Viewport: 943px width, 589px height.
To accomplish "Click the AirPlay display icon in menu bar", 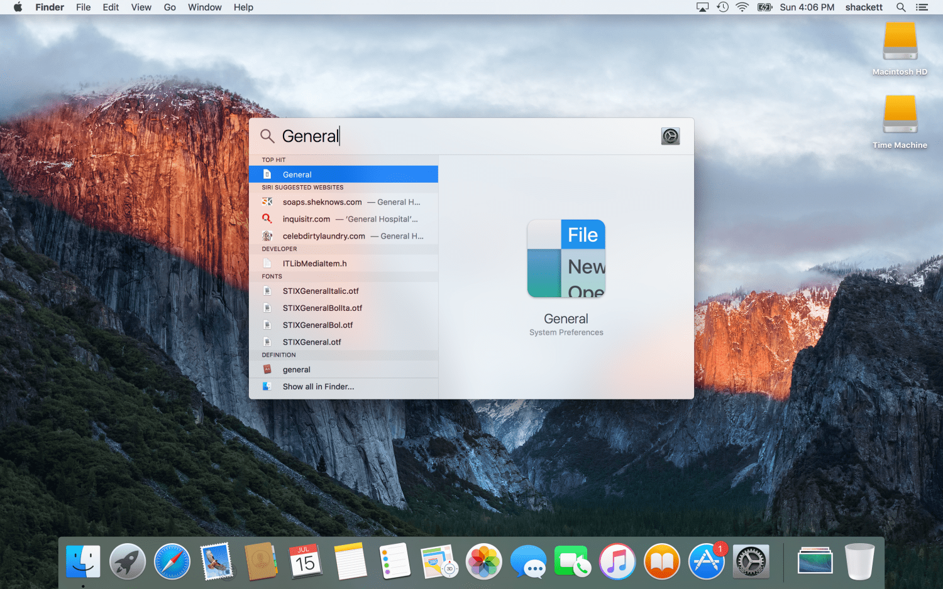I will point(702,7).
